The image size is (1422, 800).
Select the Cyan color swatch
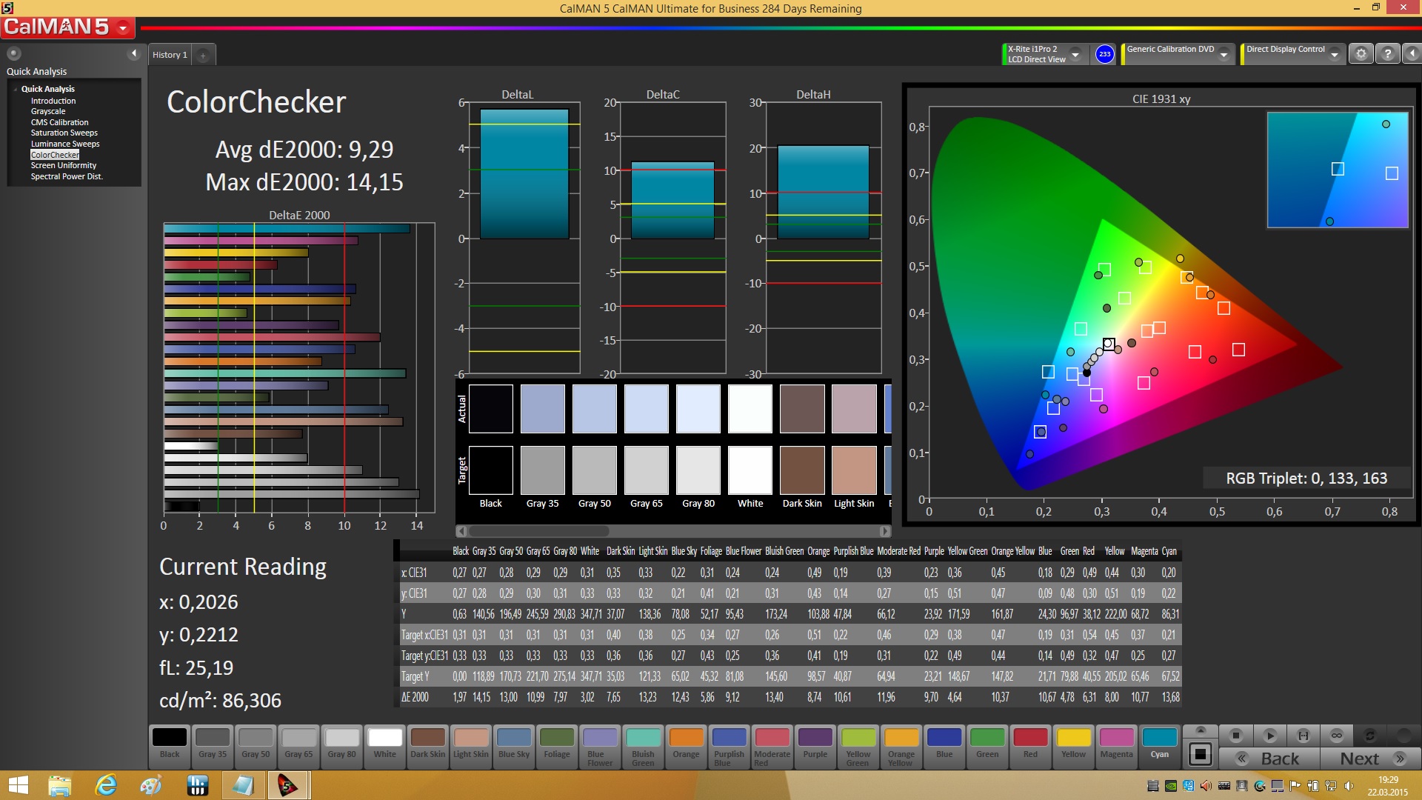[x=1159, y=744]
